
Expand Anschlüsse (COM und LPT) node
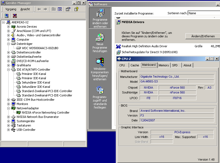point(8,31)
